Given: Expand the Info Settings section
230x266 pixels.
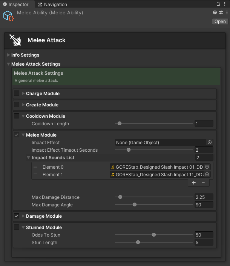Looking at the screenshot, I should tap(9, 55).
